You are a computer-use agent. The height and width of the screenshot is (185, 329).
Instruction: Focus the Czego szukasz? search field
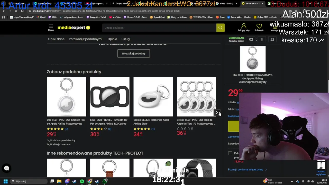click(159, 28)
